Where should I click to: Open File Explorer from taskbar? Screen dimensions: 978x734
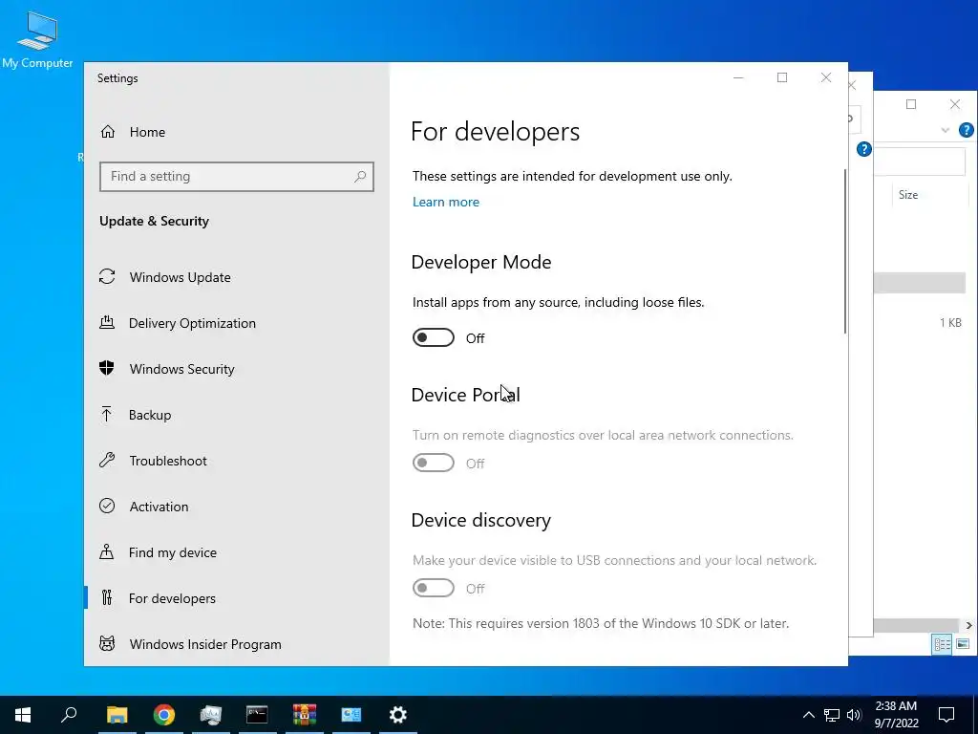pyautogui.click(x=117, y=715)
